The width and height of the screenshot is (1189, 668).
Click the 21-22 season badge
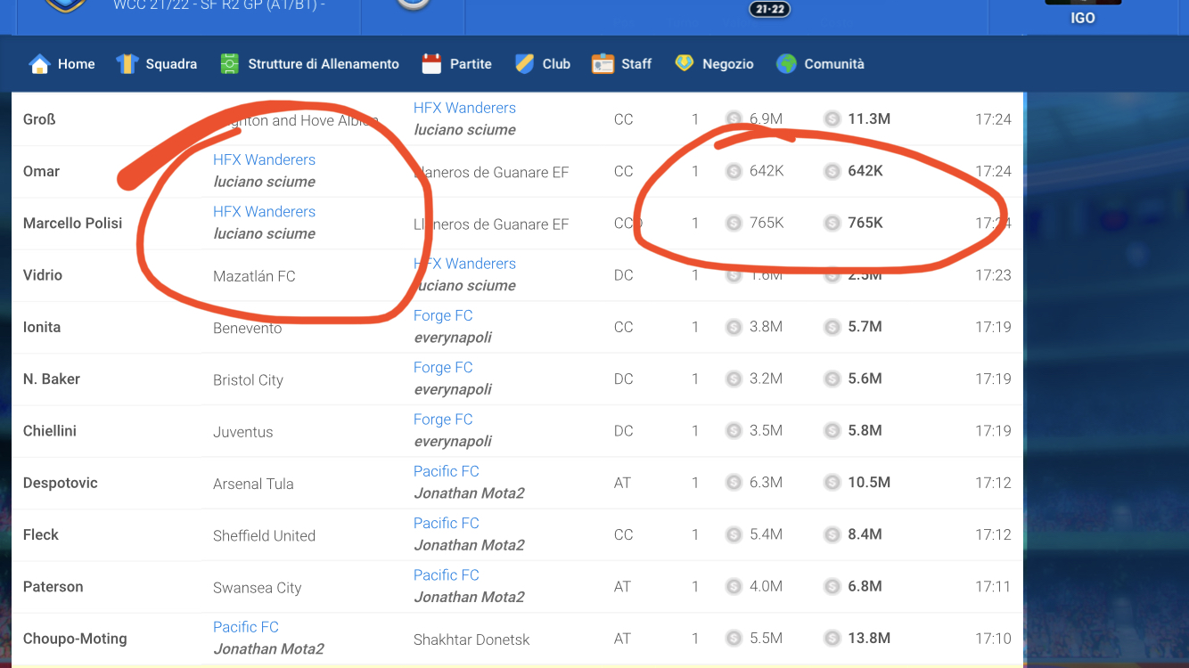tap(770, 9)
